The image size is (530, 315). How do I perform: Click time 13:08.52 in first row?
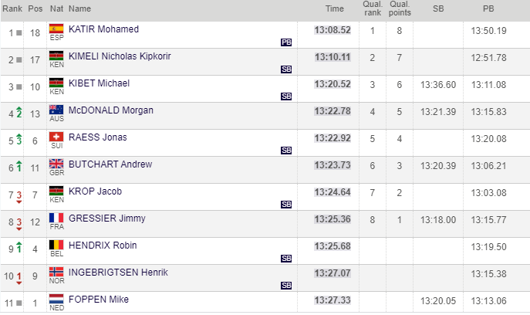pyautogui.click(x=333, y=30)
